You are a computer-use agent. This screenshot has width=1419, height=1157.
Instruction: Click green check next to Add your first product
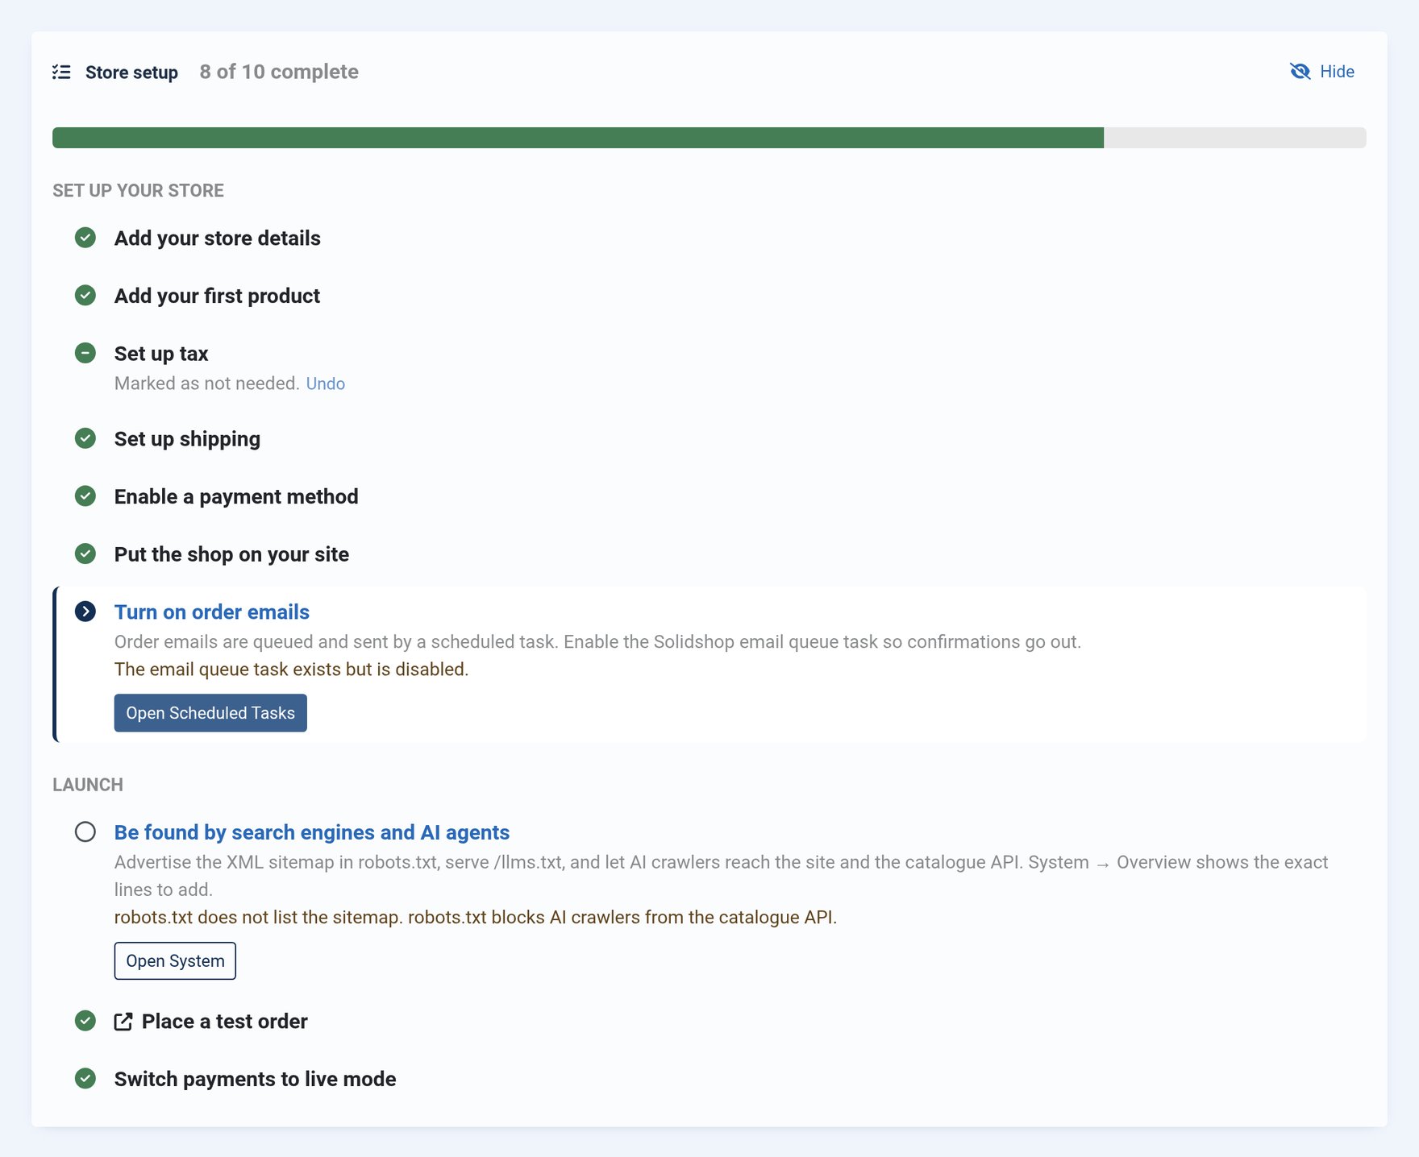(85, 296)
